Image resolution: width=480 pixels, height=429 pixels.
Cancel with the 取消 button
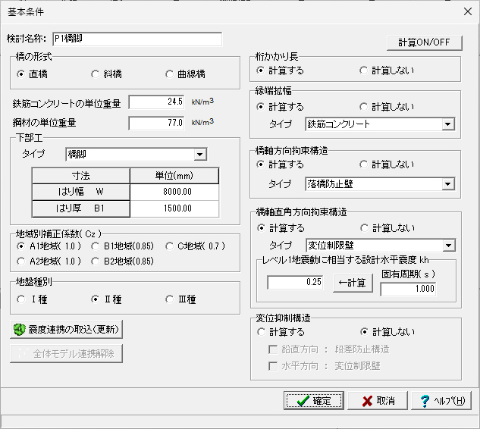378,401
